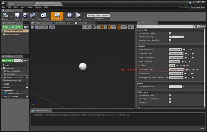This screenshot has width=207, height=132.
Task: Open My Blueprint view options eye
Action: (x=25, y=61)
